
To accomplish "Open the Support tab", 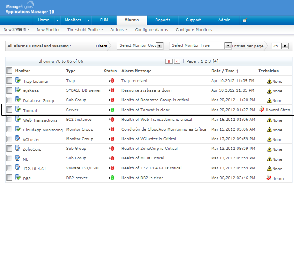I will pyautogui.click(x=193, y=20).
